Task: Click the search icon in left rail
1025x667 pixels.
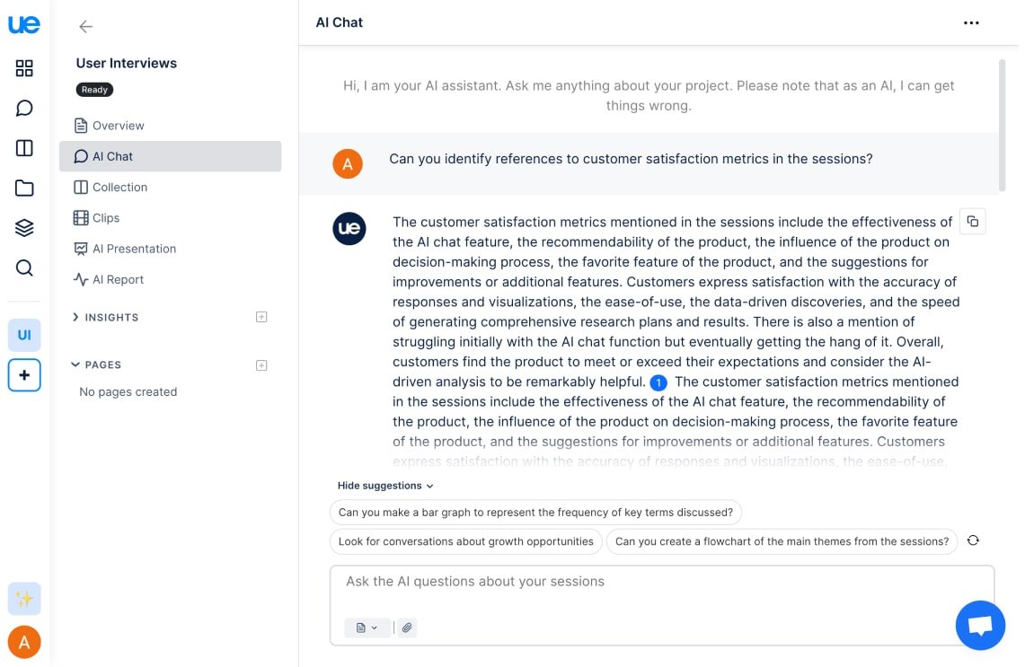Action: pyautogui.click(x=24, y=268)
